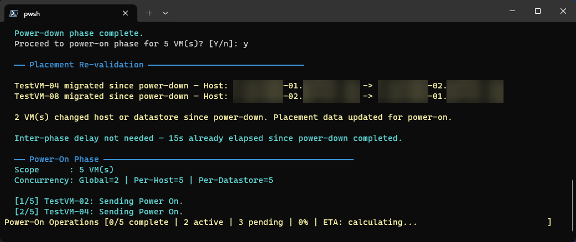The width and height of the screenshot is (576, 242).
Task: Maximize the terminal window
Action: tap(537, 11)
